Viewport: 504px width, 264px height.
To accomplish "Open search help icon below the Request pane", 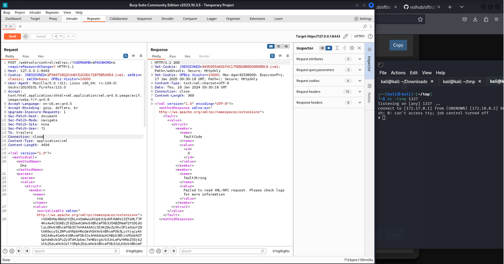I will pos(5,251).
